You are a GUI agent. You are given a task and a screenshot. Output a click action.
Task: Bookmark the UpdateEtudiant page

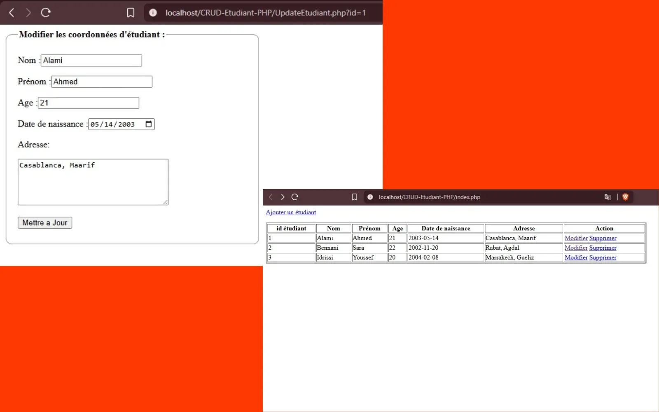(131, 13)
